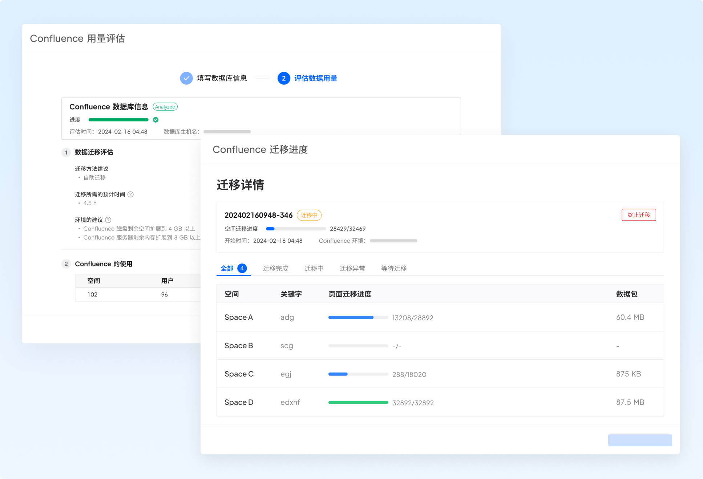The image size is (703, 479).
Task: Click the 28429/32469 space progress count
Action: pos(348,229)
